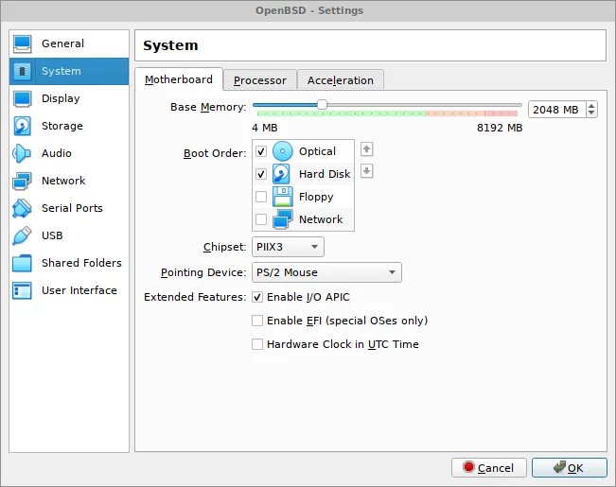
Task: Select the Shared Folders icon
Action: pos(23,263)
